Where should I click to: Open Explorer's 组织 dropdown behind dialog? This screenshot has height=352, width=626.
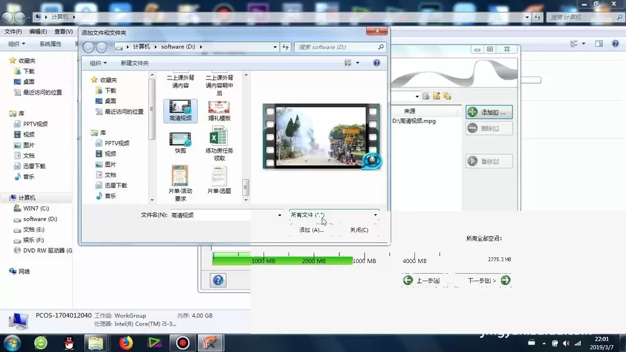(x=17, y=44)
